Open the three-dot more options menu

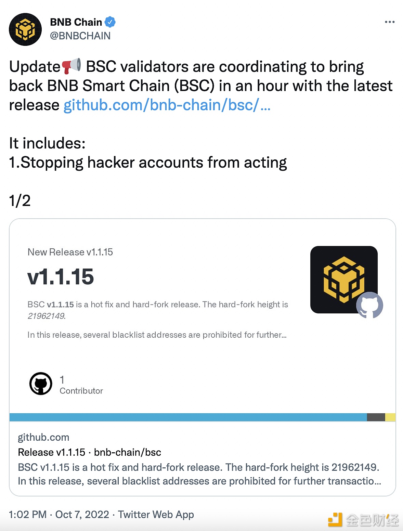[390, 22]
